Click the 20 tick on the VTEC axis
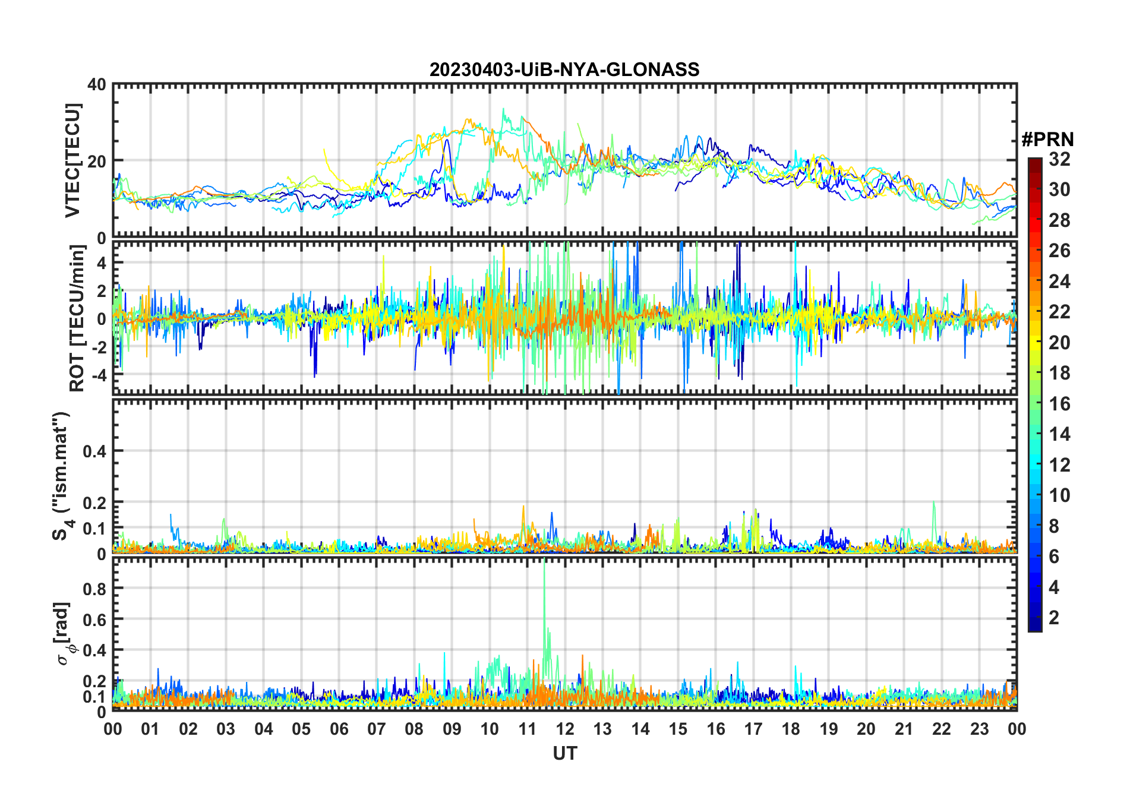This screenshot has height=790, width=1130. [x=97, y=161]
